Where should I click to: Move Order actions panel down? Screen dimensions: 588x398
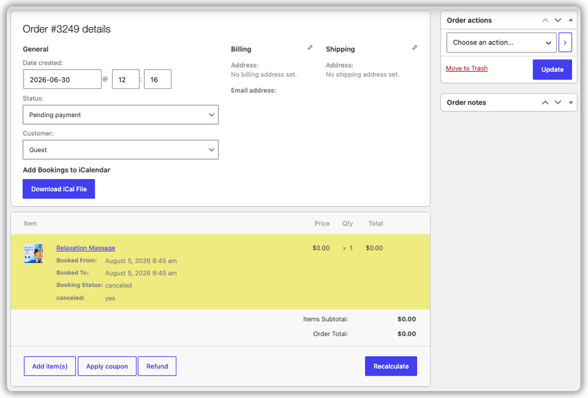click(558, 20)
